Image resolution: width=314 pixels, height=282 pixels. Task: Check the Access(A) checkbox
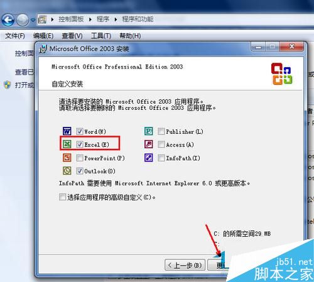point(161,144)
